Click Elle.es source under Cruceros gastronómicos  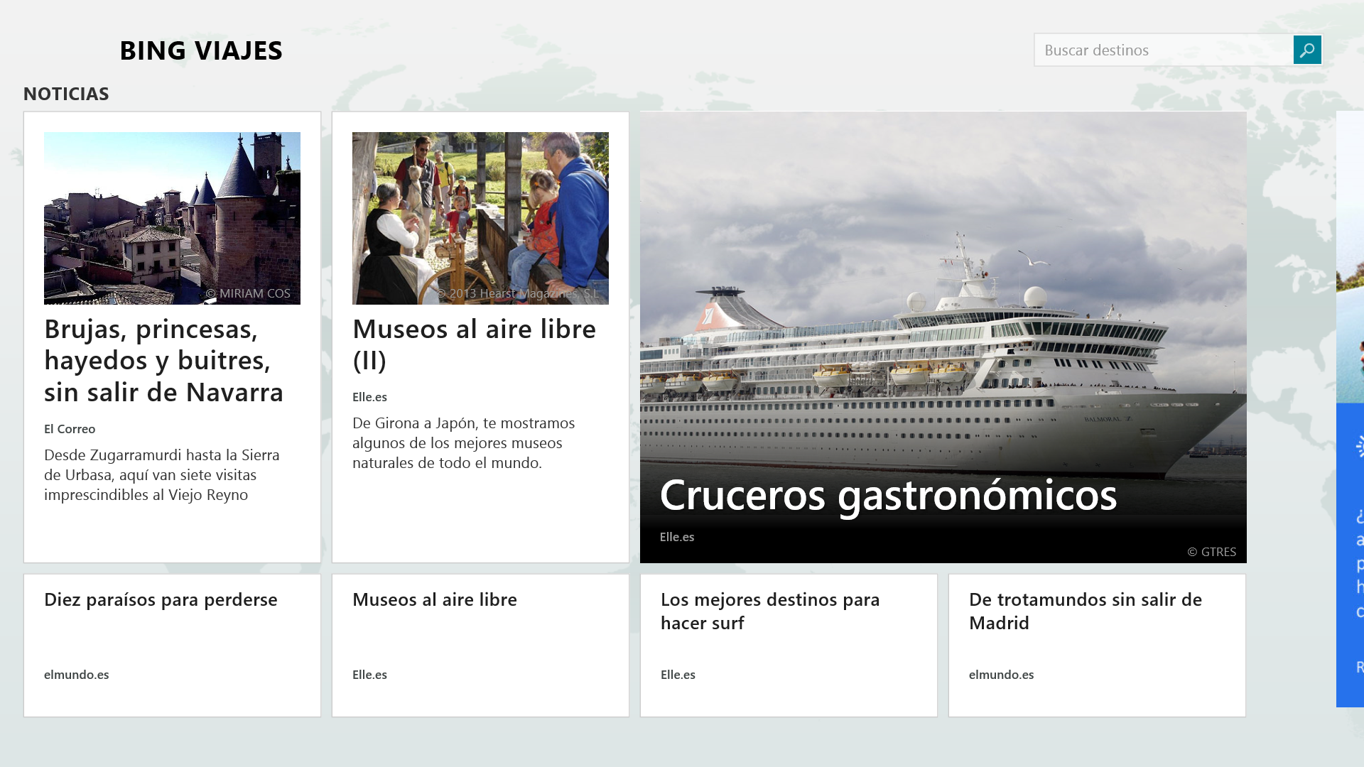(x=676, y=537)
